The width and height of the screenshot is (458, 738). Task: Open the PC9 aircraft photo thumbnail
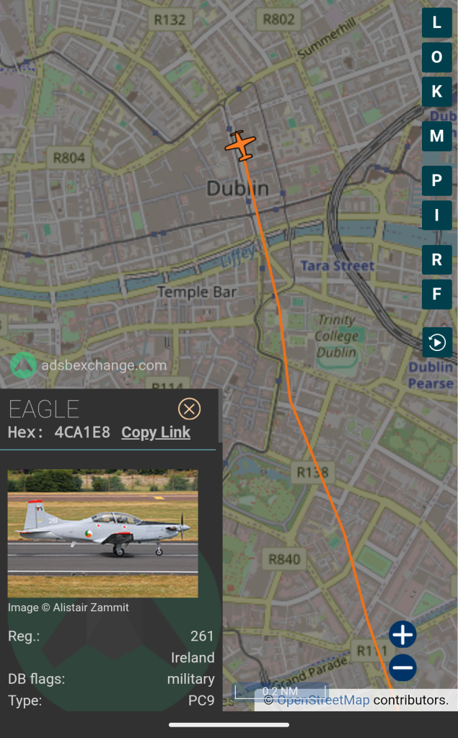(x=102, y=533)
